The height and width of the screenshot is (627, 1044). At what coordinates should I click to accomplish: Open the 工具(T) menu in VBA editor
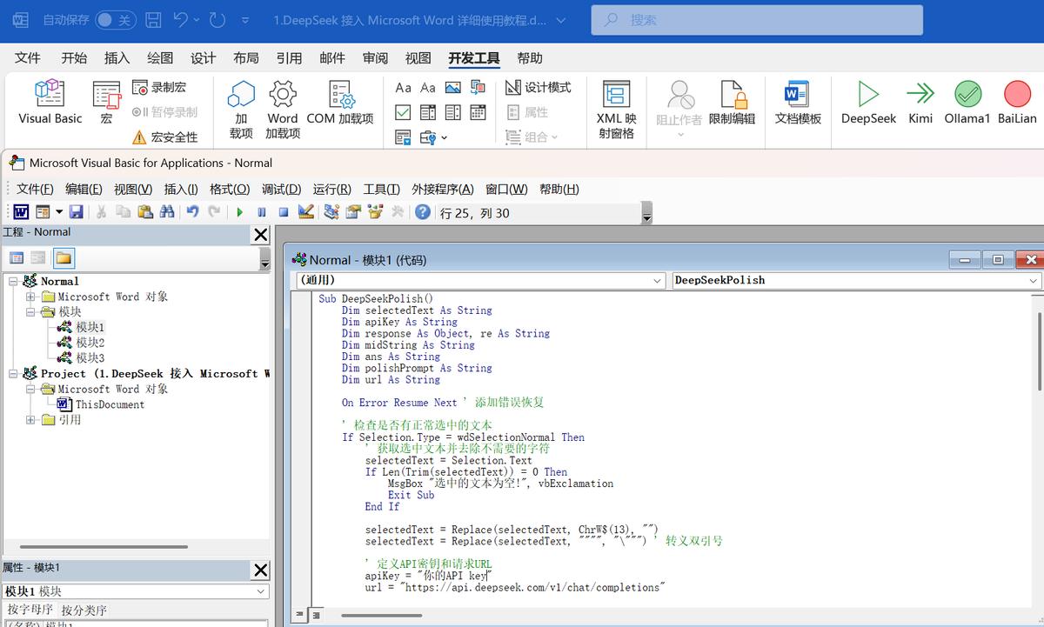(x=381, y=190)
